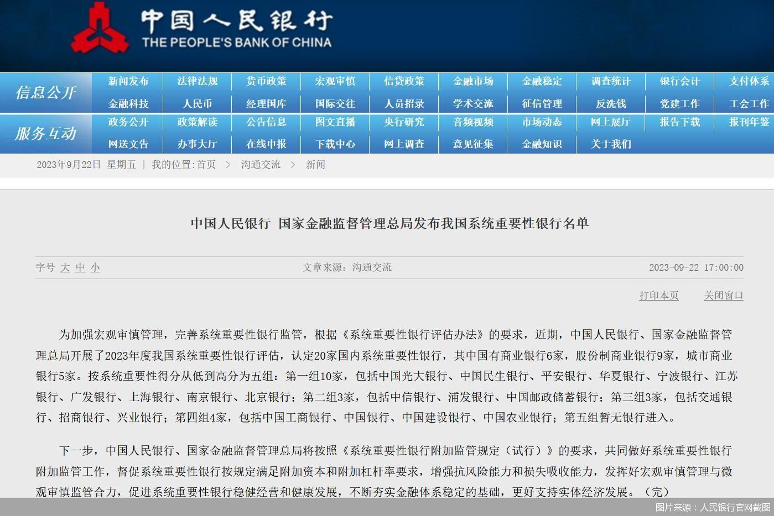This screenshot has height=516, width=774.
Task: Go to 下载中心 page
Action: [335, 144]
